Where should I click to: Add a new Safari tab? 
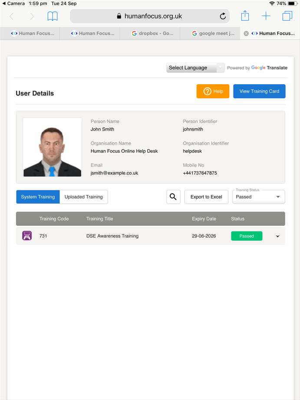(x=266, y=16)
